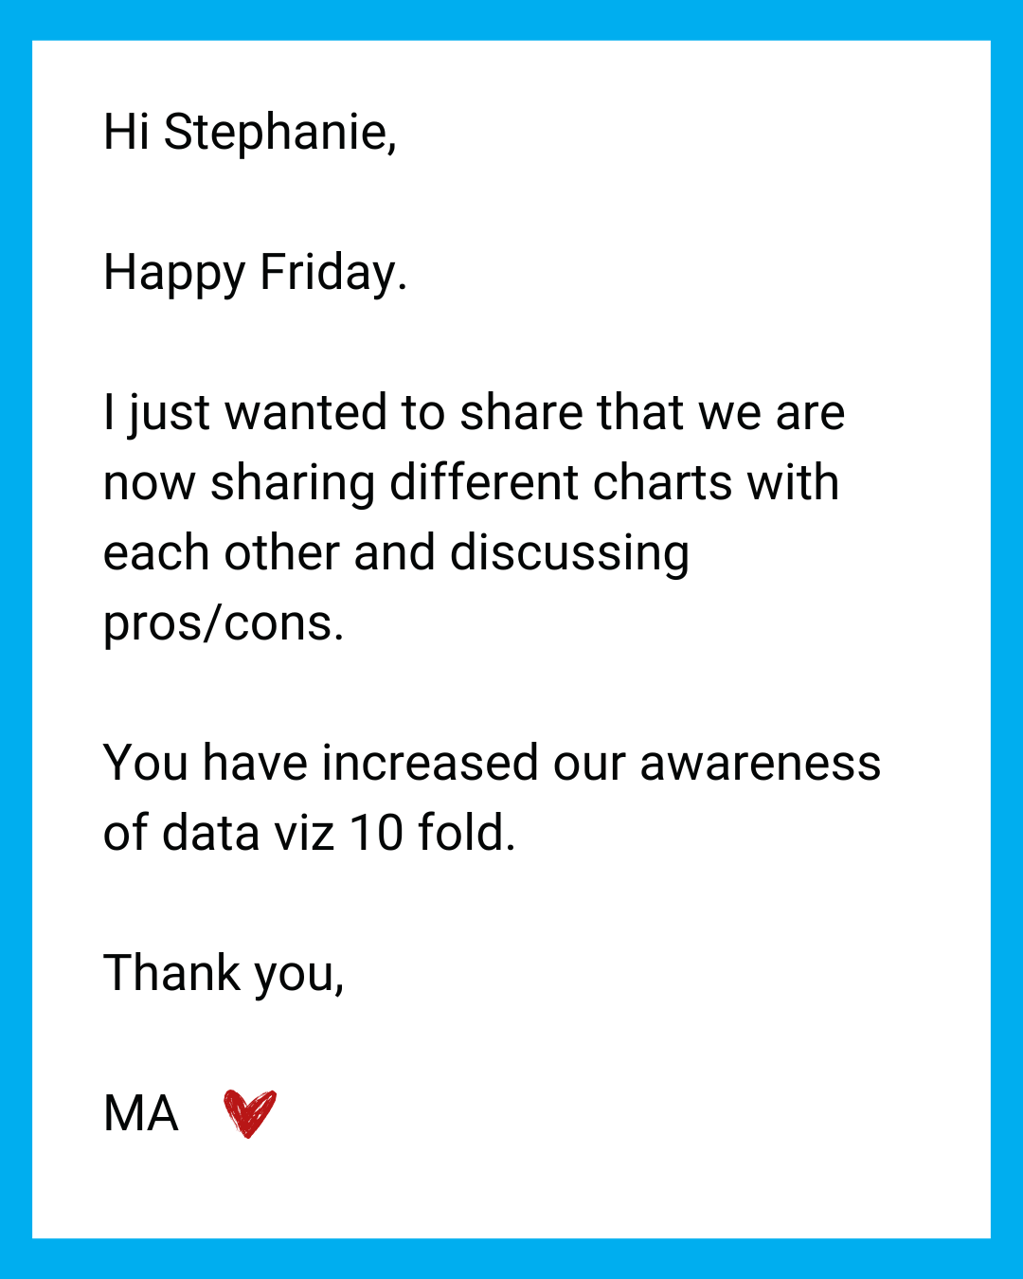Click the word 'Thank'
1023x1279 pixels.
coord(171,973)
